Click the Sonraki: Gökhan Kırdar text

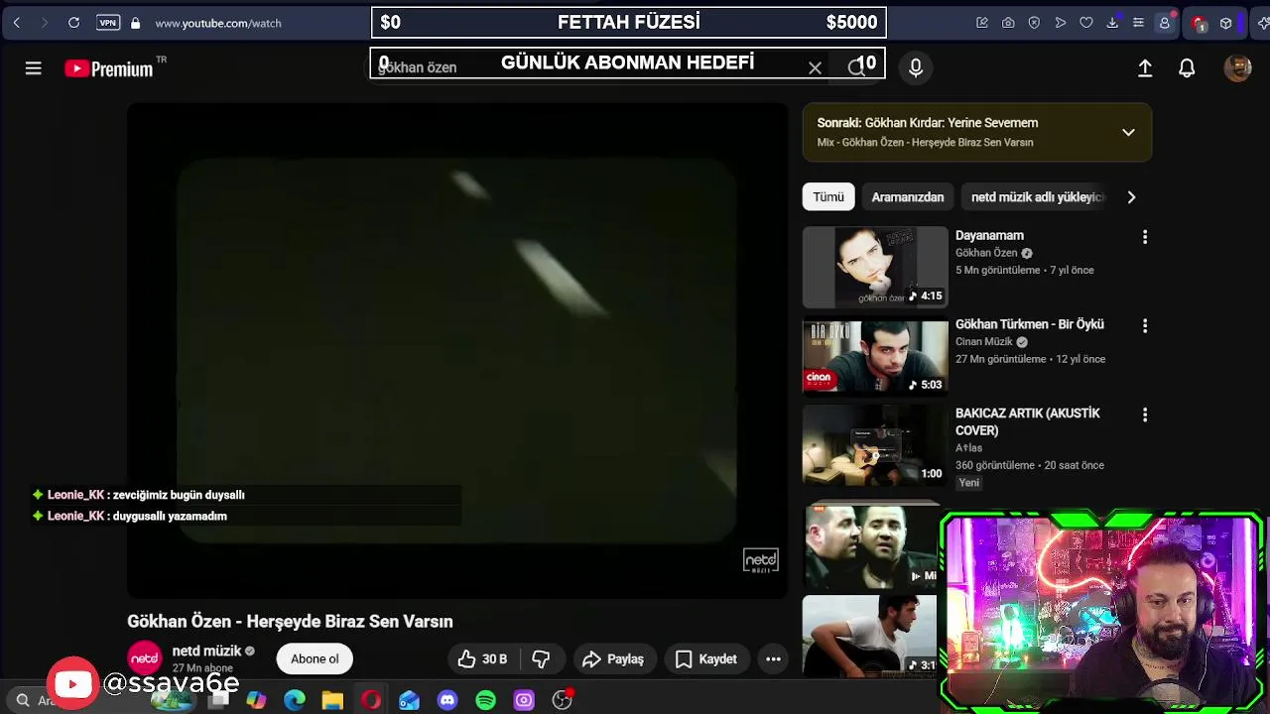pyautogui.click(x=928, y=123)
